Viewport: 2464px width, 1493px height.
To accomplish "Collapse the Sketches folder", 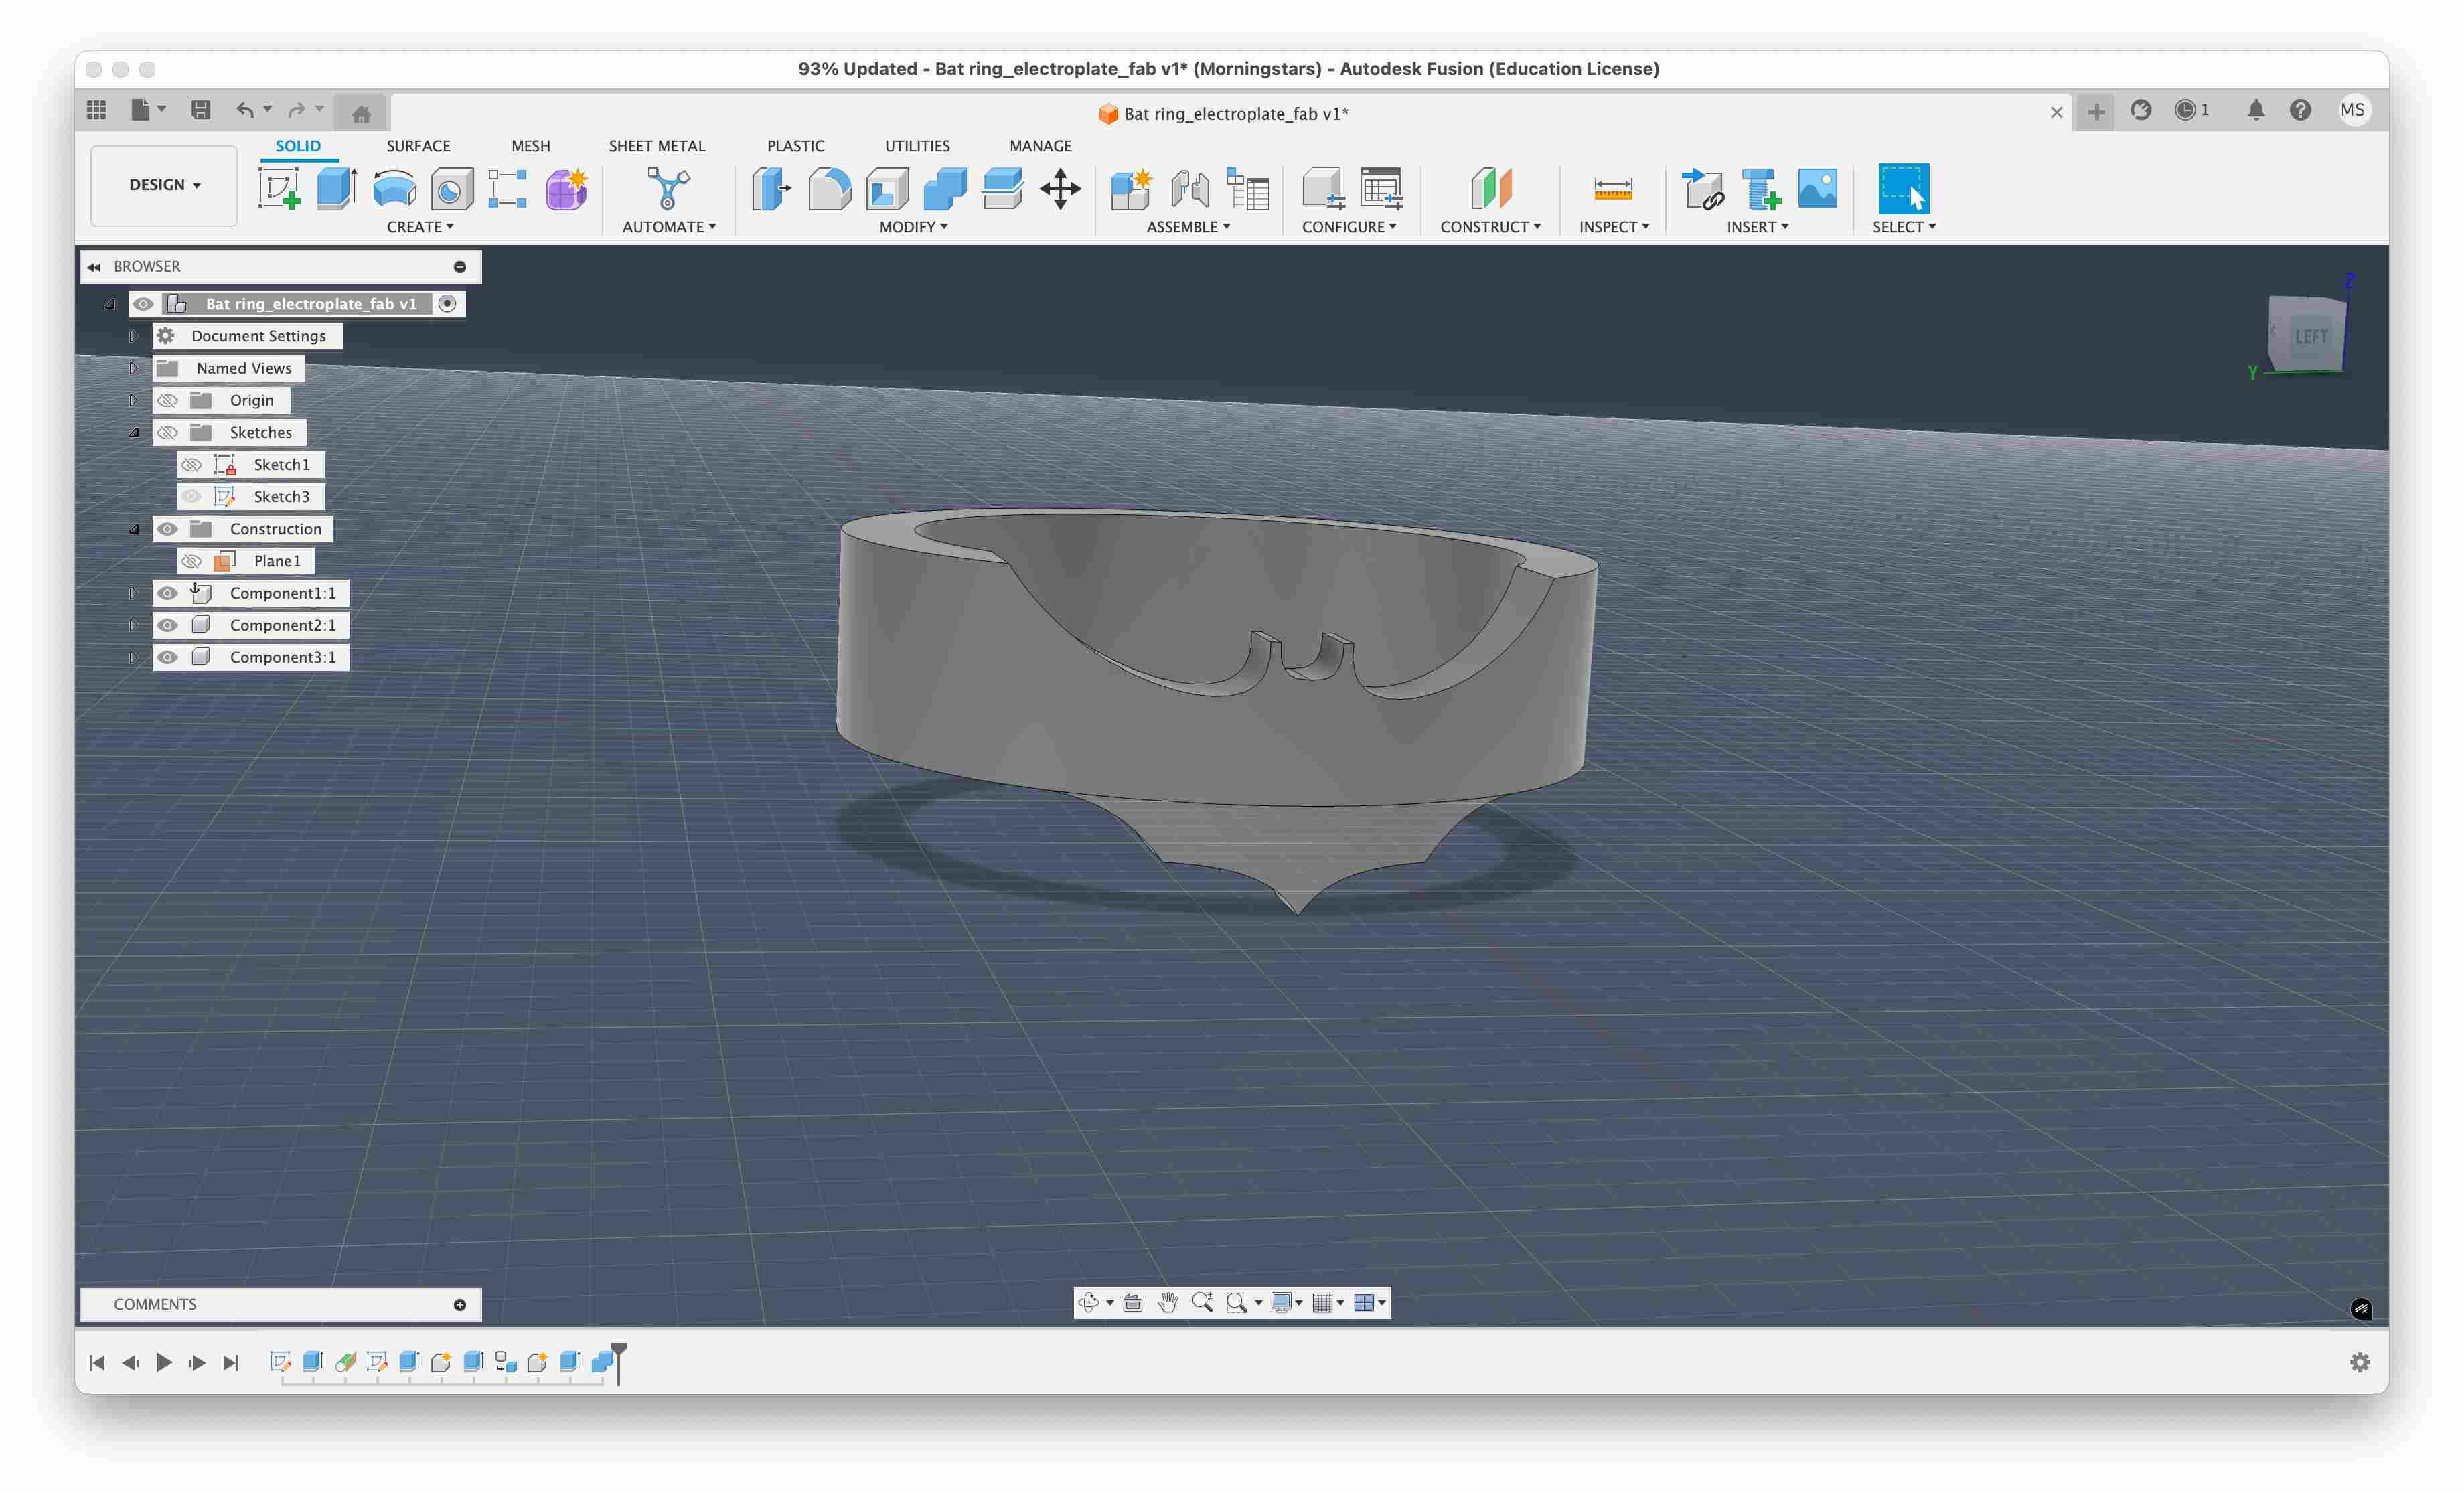I will coord(133,432).
